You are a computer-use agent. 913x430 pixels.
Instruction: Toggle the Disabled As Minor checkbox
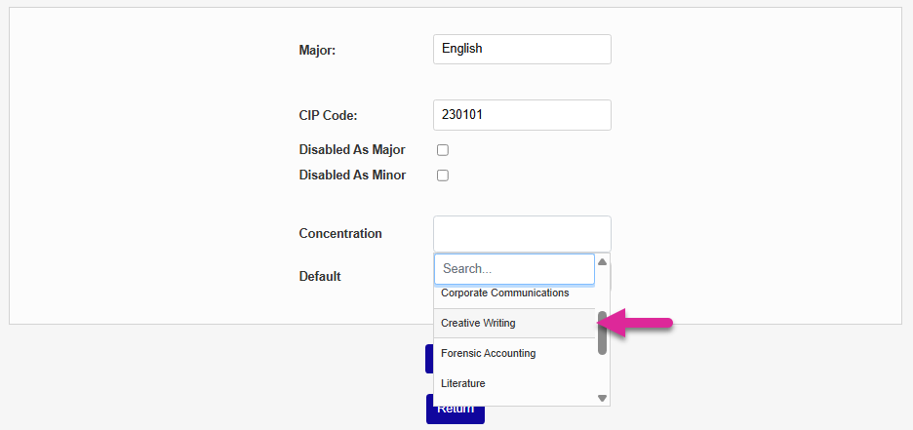[x=443, y=176]
